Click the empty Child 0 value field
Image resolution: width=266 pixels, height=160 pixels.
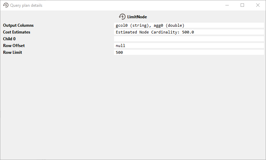click(189, 39)
